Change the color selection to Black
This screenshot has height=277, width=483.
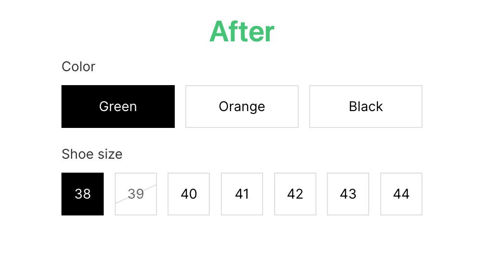[x=366, y=106]
